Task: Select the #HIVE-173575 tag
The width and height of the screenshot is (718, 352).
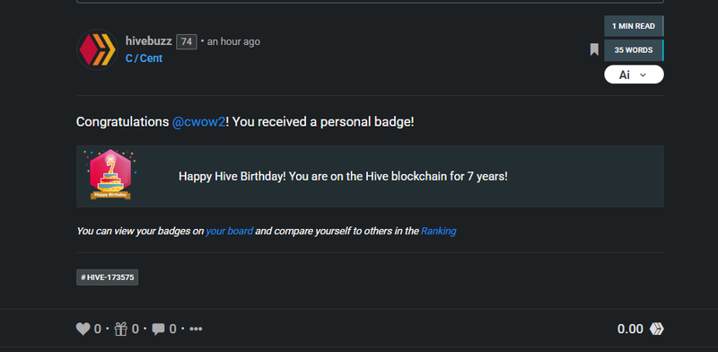Action: [107, 277]
